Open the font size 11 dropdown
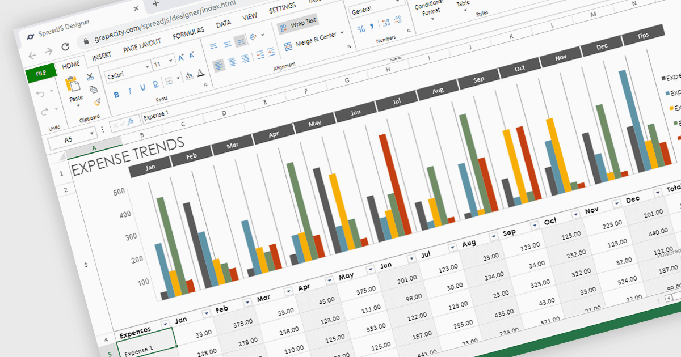This screenshot has height=357, width=681. point(171,61)
